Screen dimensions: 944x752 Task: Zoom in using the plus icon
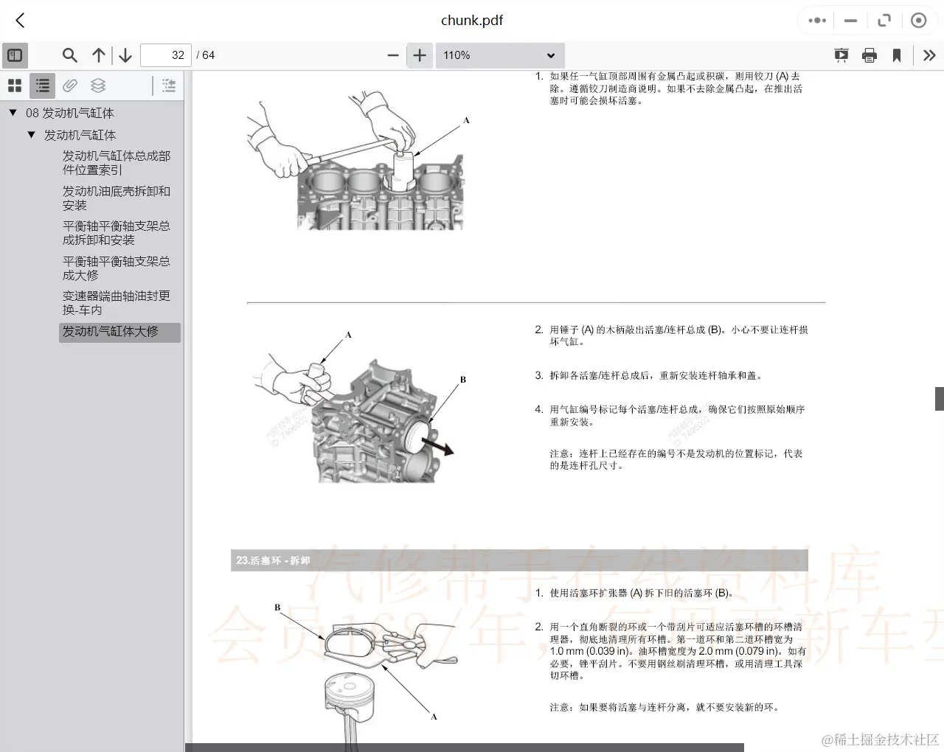click(x=419, y=55)
